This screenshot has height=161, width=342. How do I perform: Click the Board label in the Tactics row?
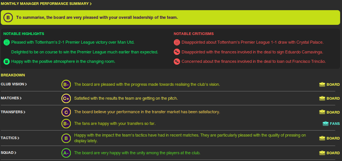click(333, 138)
